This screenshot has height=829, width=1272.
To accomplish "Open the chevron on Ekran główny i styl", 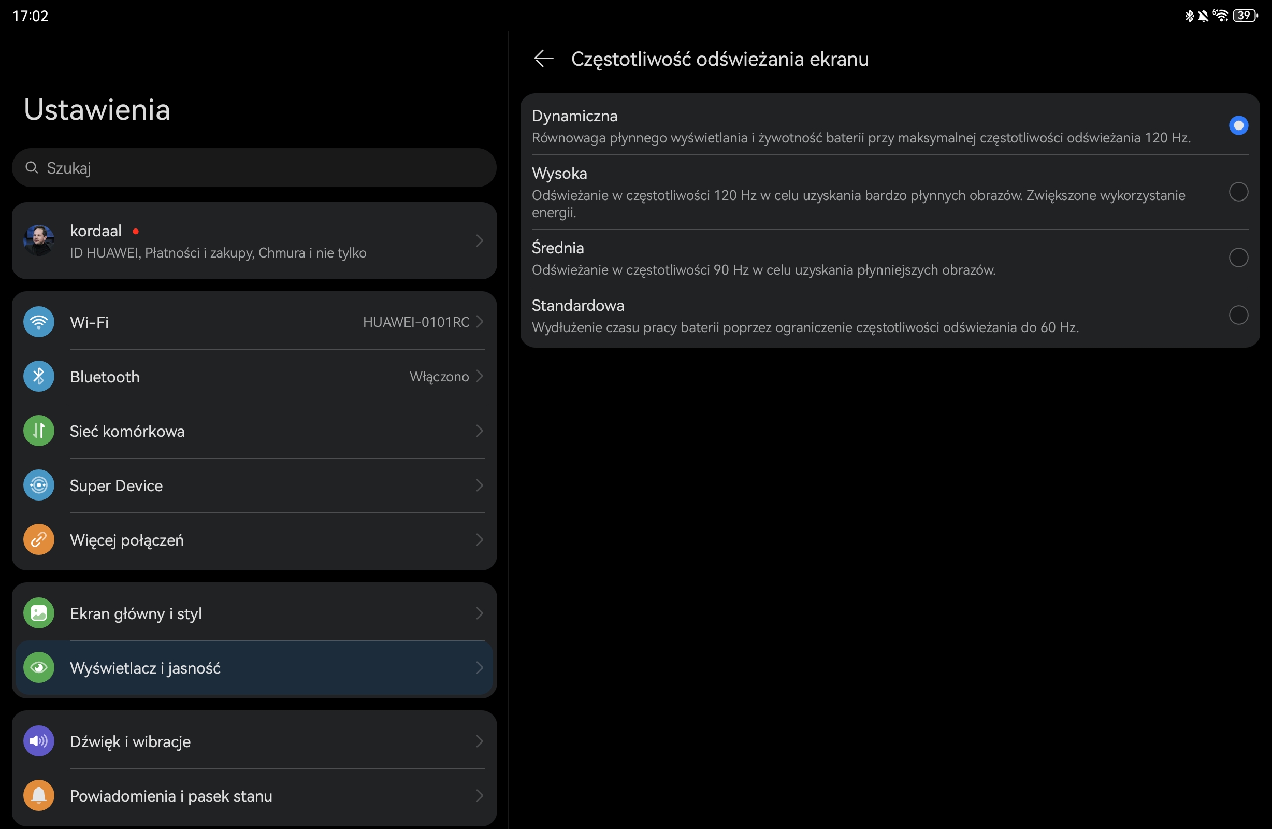I will pos(480,613).
